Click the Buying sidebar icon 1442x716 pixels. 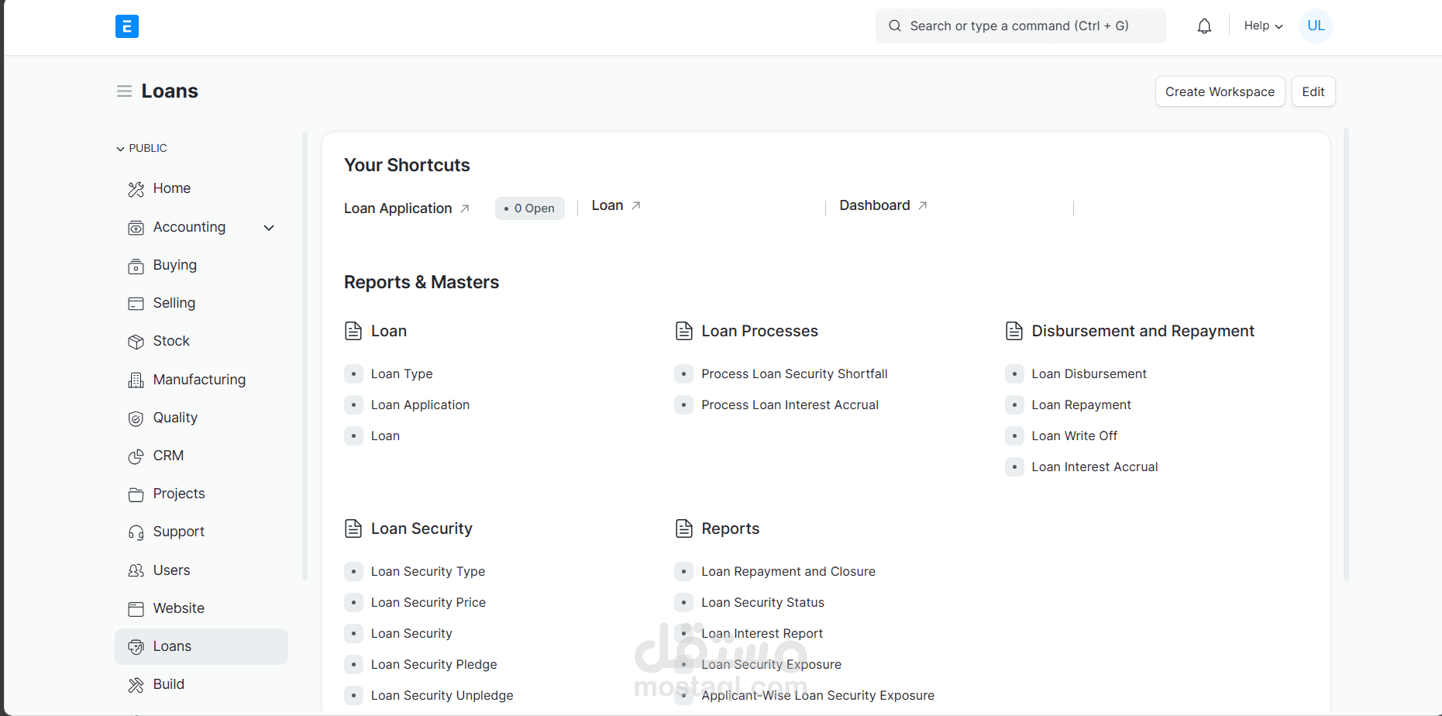pos(136,266)
